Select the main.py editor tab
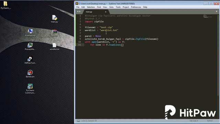 coord(96,12)
